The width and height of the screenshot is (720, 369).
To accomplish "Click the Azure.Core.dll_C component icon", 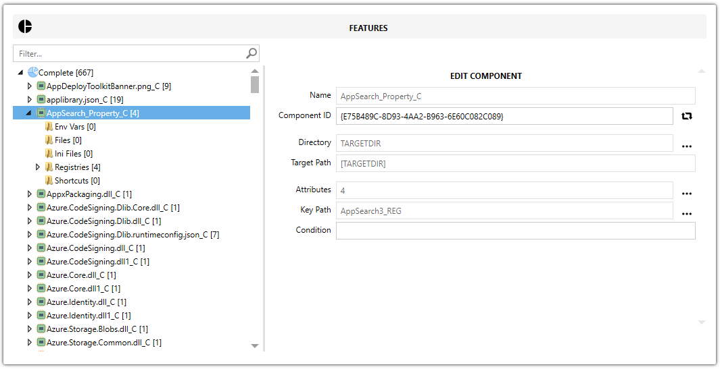I will 41,275.
